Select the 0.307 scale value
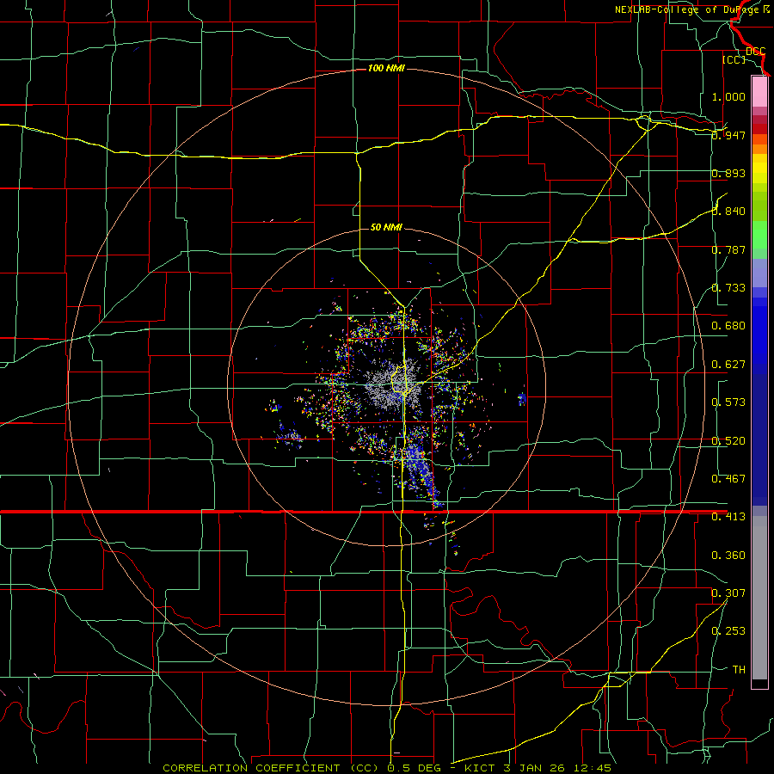Viewport: 774px width, 774px height. [x=728, y=593]
